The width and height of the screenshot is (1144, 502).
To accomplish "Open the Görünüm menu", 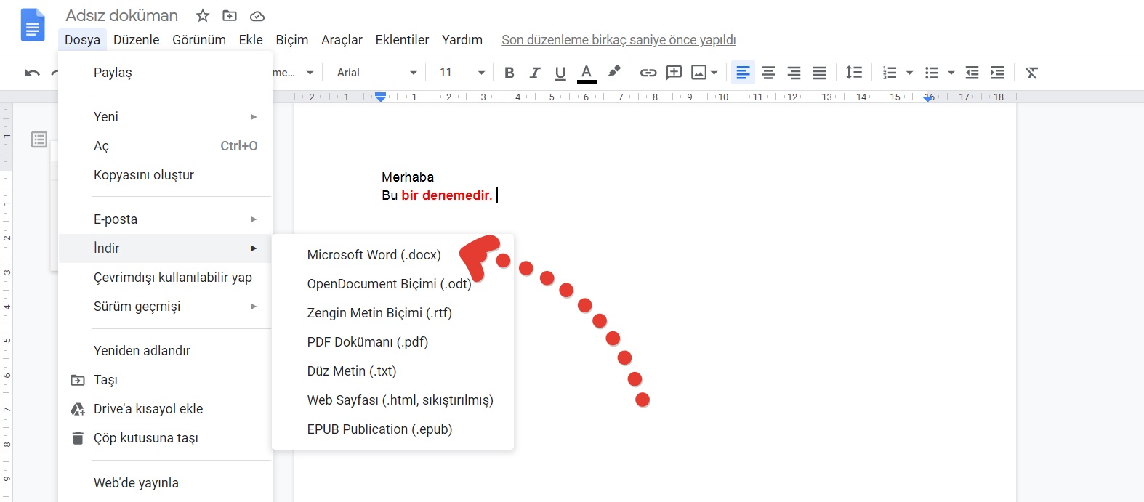I will tap(199, 40).
